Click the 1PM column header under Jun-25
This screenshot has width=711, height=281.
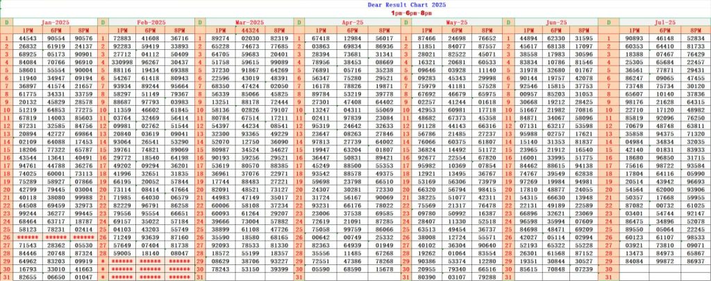(x=528, y=30)
